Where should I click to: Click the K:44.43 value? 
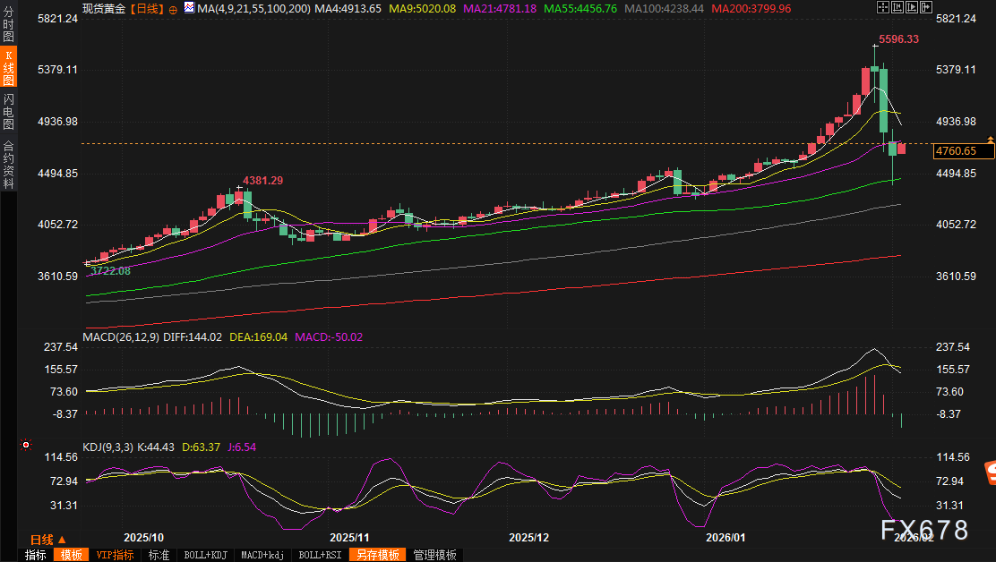[x=156, y=447]
